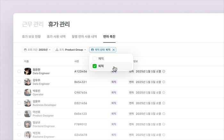Viewport: 224px width, 140px height.
Task: Click 퇴직 status badge in 김윤우 row
Action: tap(114, 103)
